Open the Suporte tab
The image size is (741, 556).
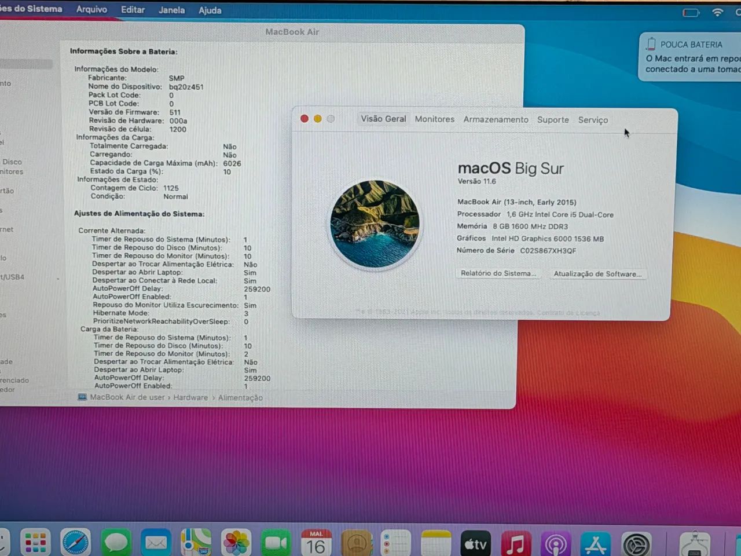(x=553, y=120)
